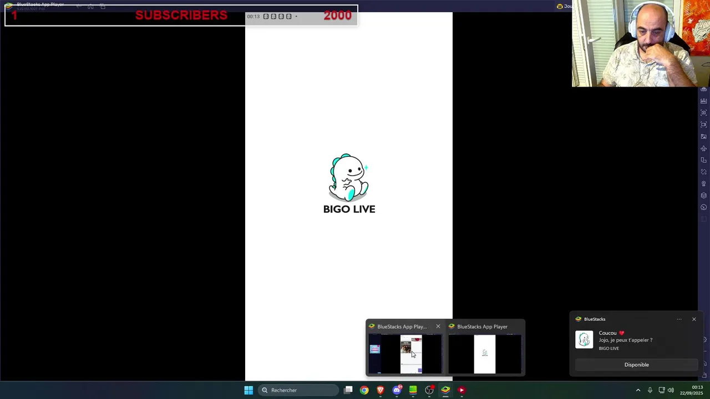The image size is (710, 399).
Task: Go to BlueStacks home via house icon
Action: tap(90, 6)
